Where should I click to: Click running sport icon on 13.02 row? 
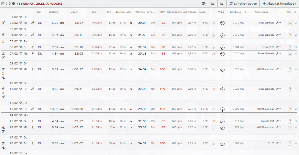tap(33, 109)
